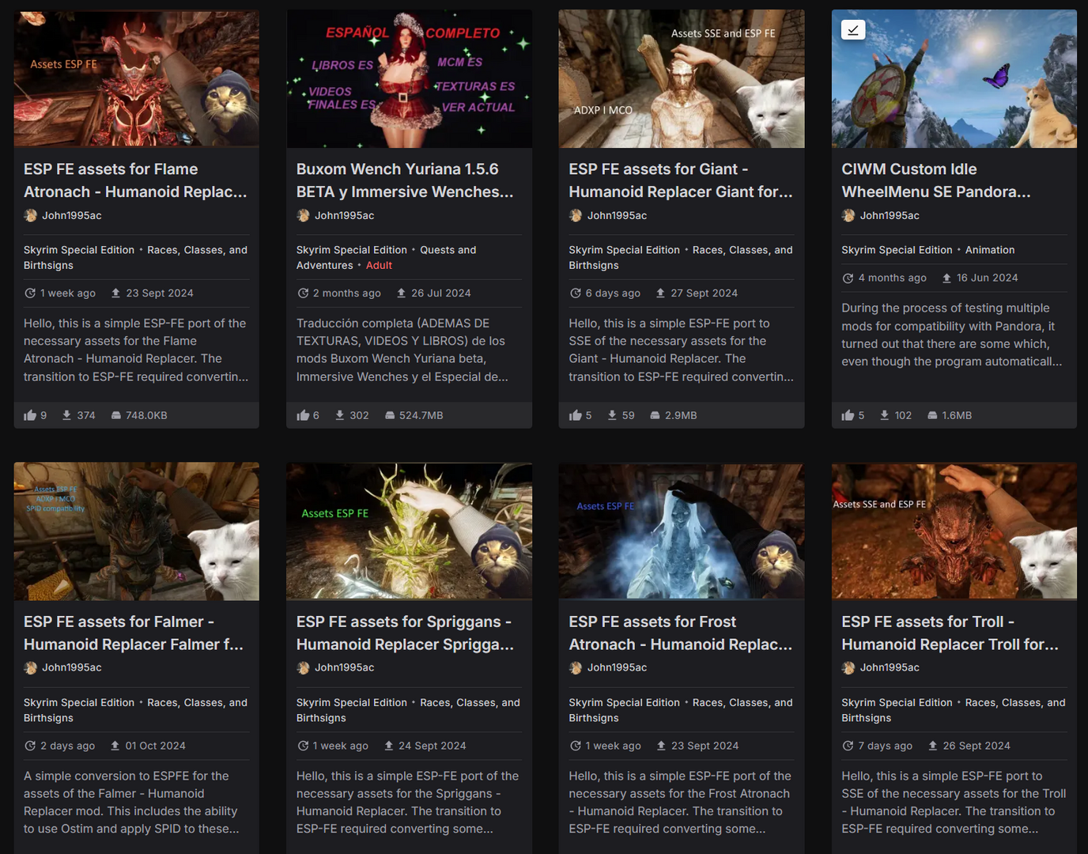
Task: Click the thumbs-up icon on the Giant Replacer card
Action: click(x=576, y=415)
